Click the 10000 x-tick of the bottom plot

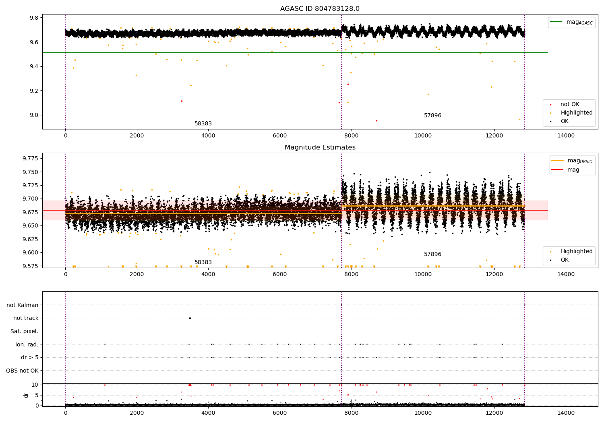click(x=423, y=413)
